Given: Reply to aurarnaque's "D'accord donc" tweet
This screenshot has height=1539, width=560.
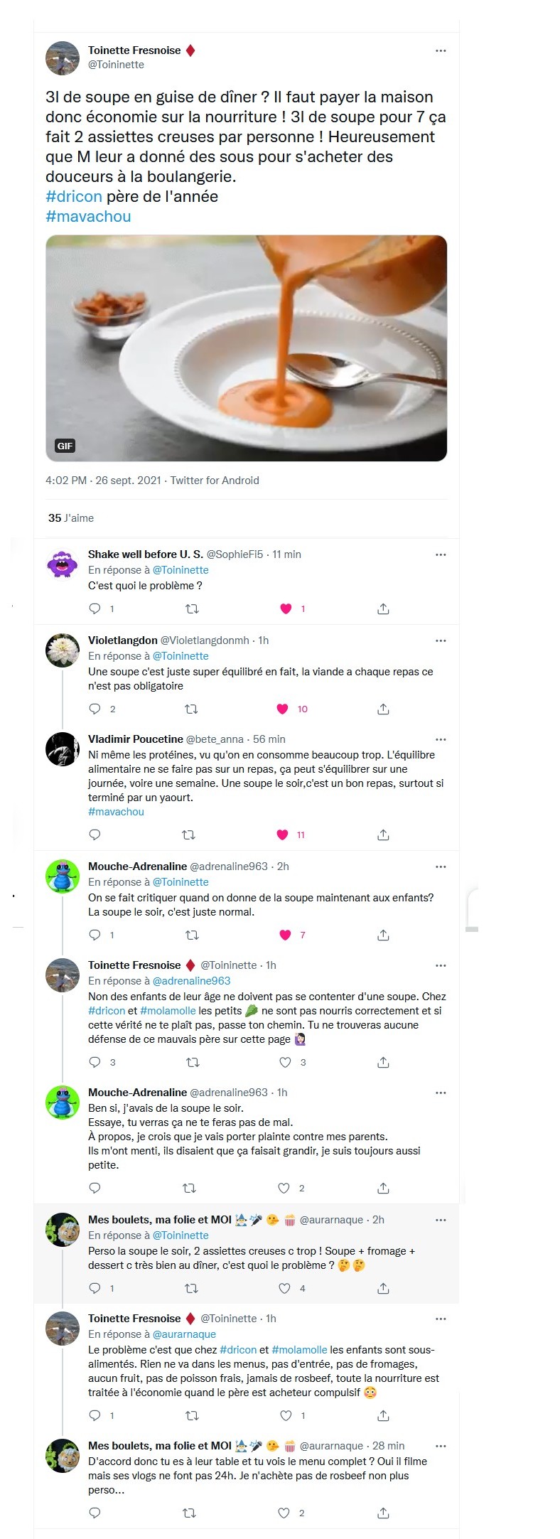Looking at the screenshot, I should coord(95,1513).
